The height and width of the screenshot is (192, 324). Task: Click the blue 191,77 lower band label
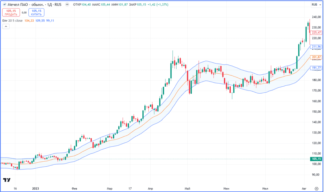(316, 68)
